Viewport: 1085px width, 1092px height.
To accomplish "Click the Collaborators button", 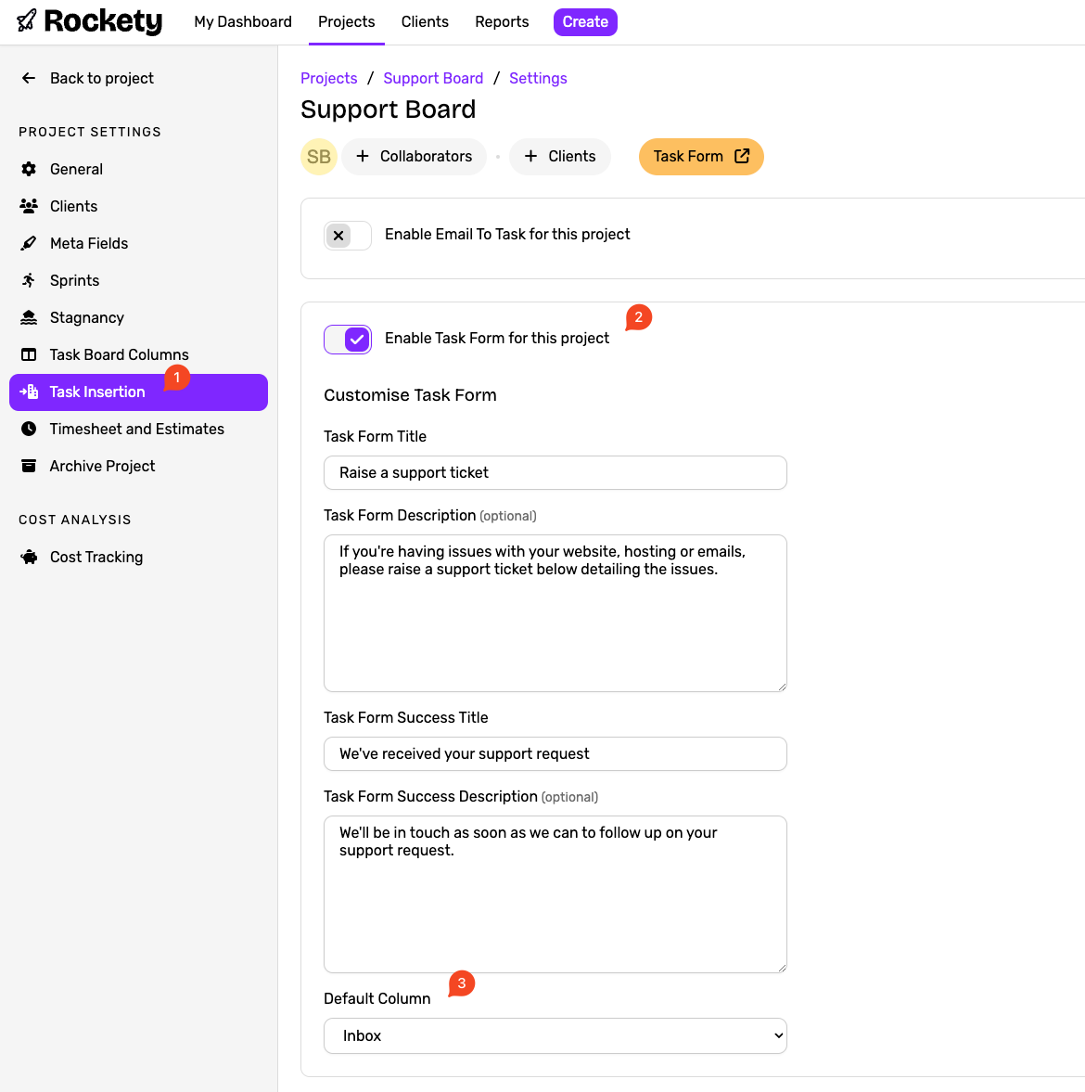I will click(x=415, y=156).
